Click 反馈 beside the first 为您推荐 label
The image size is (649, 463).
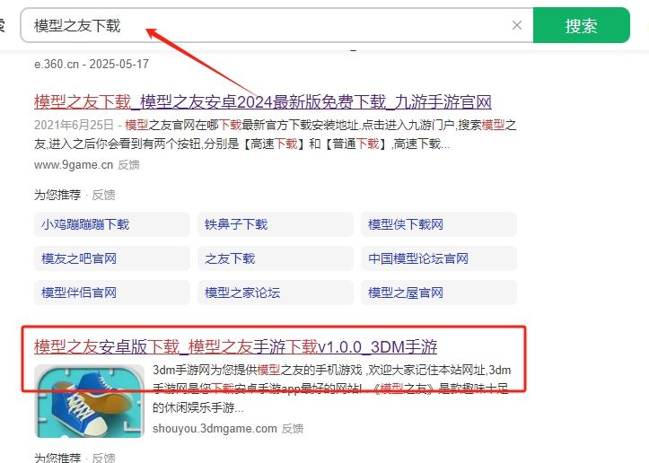(104, 195)
